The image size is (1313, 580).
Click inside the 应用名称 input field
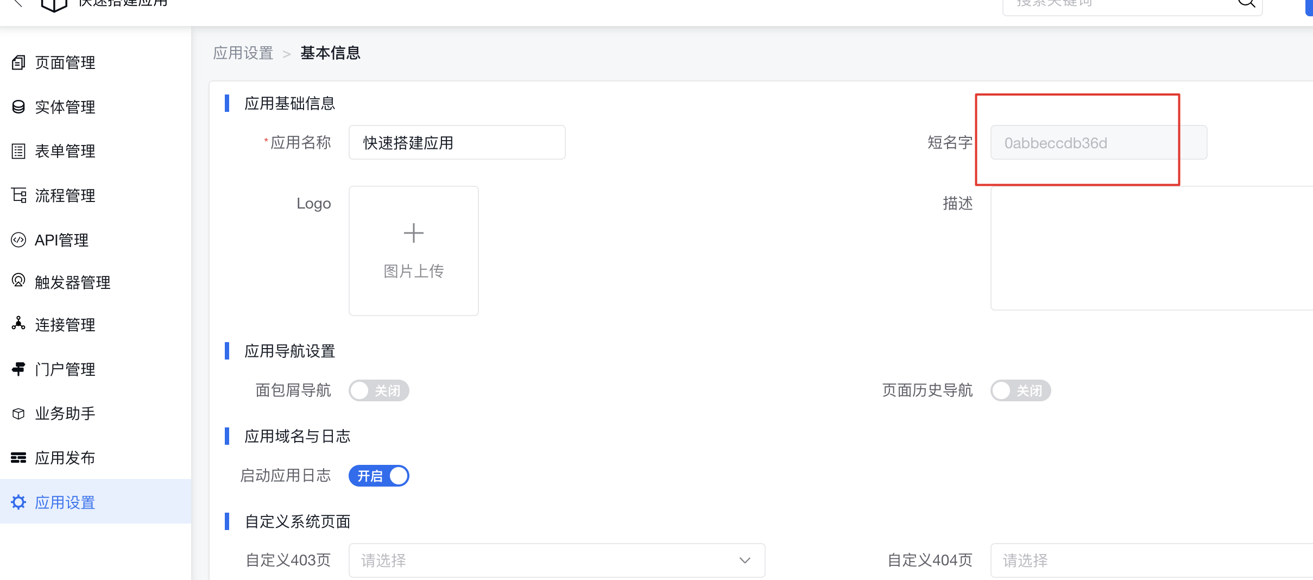(456, 142)
